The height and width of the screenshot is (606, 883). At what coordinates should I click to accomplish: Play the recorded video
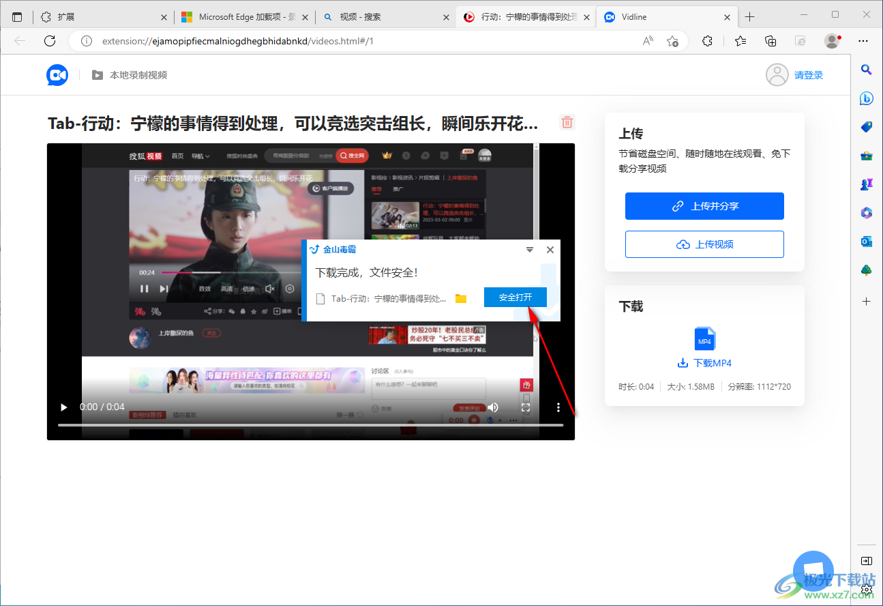(64, 407)
